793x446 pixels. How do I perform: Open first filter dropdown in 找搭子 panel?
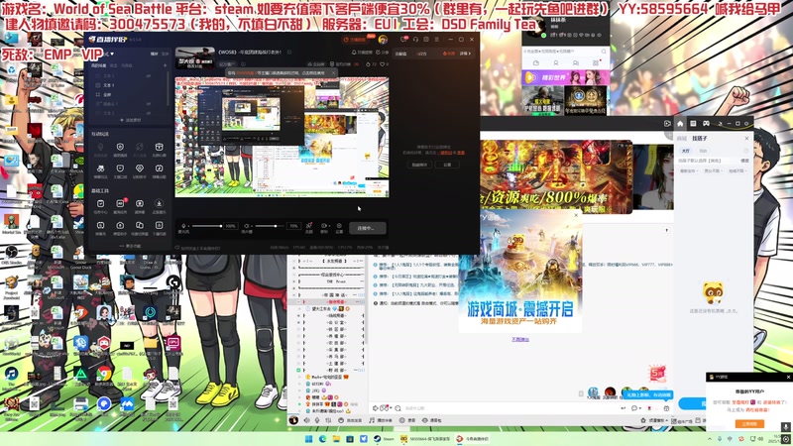[x=689, y=170]
